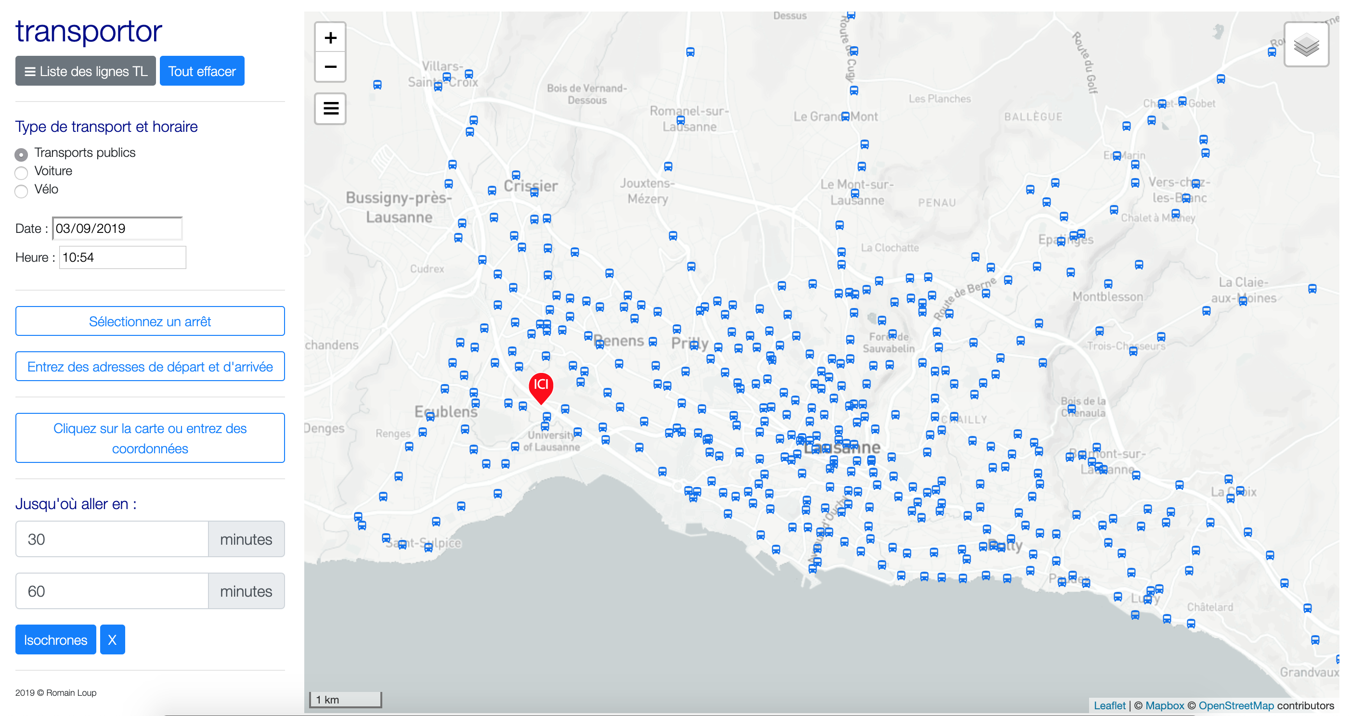Click the X button beside Isochrones

[x=112, y=639]
